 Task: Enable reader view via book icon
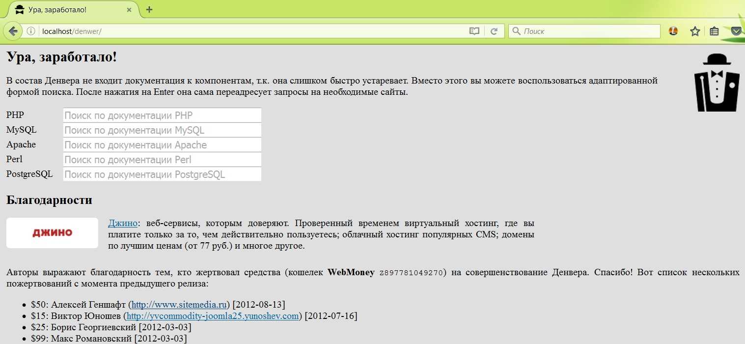474,31
